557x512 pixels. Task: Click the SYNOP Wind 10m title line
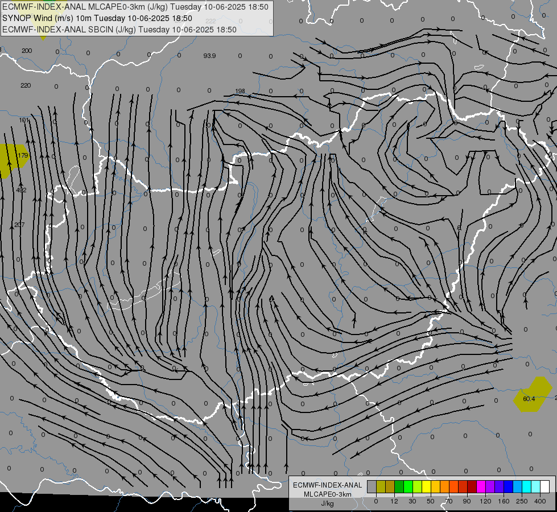pyautogui.click(x=97, y=18)
